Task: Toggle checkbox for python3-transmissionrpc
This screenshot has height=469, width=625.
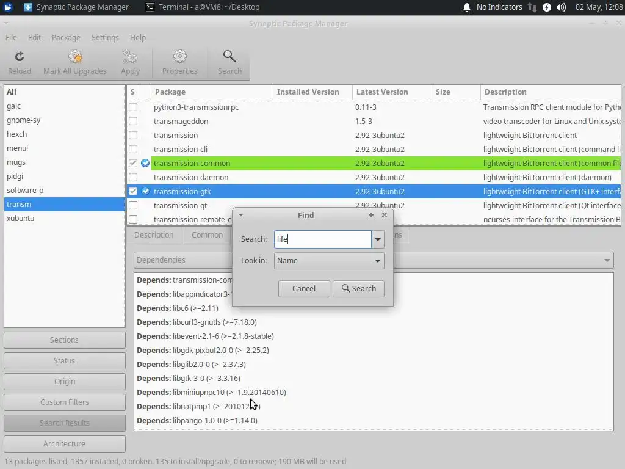Action: coord(133,107)
